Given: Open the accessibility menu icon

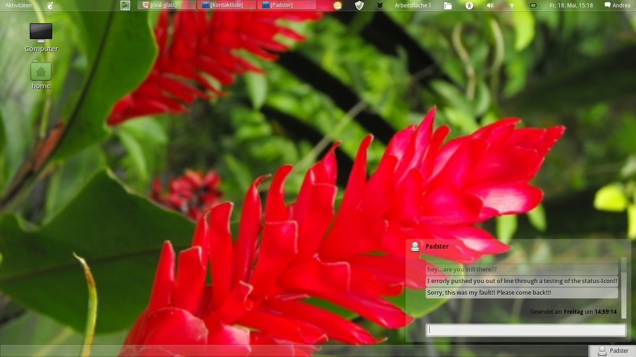Looking at the screenshot, I should (469, 6).
